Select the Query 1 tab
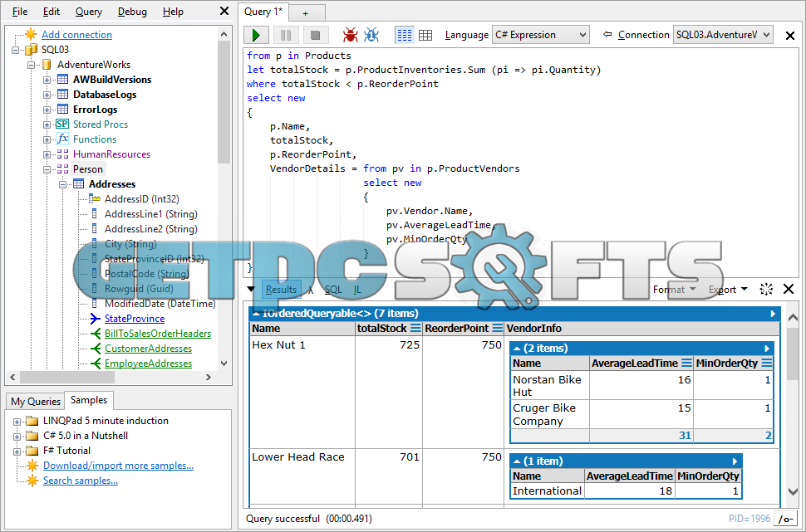 pos(263,12)
